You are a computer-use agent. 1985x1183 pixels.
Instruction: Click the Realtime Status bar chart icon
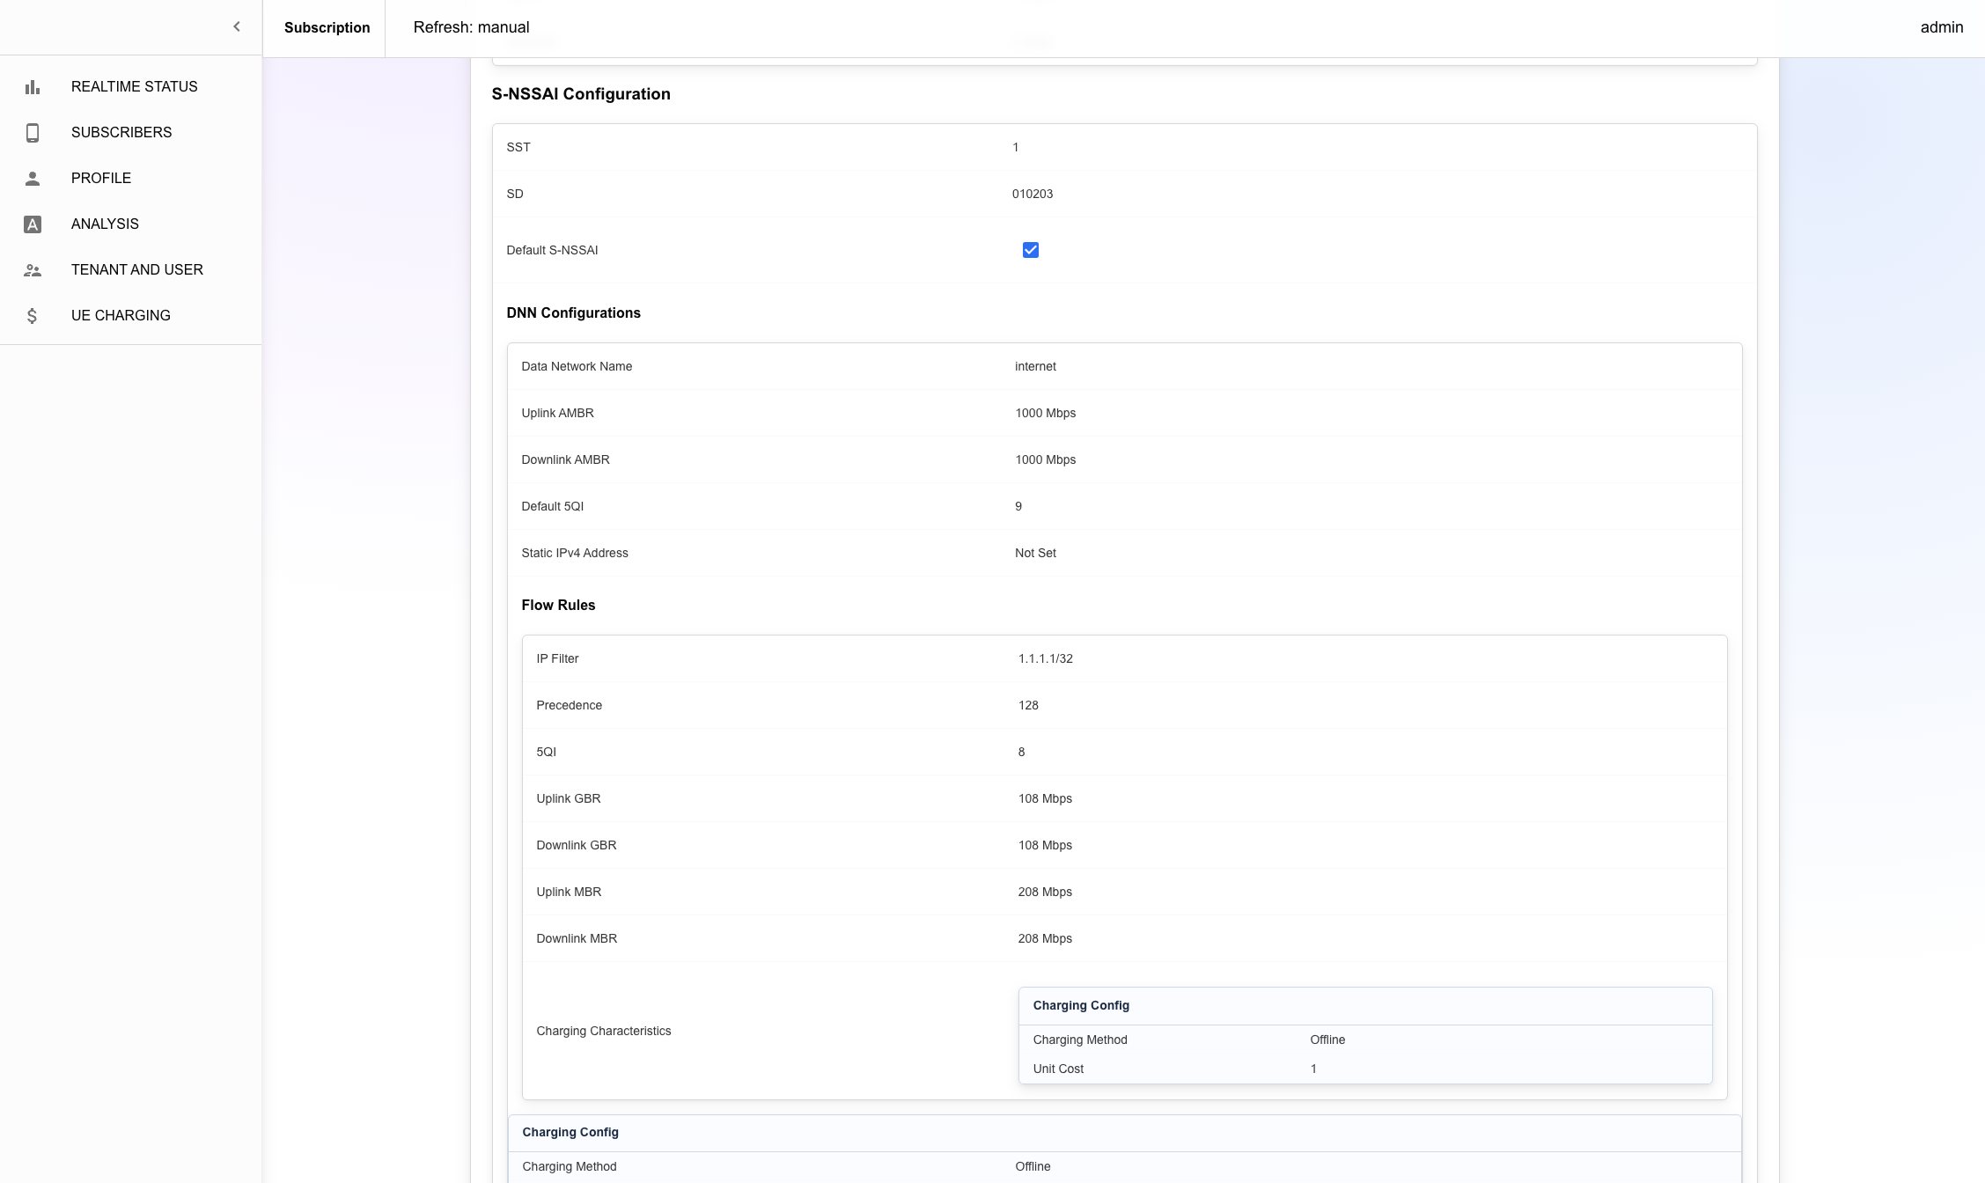point(33,87)
